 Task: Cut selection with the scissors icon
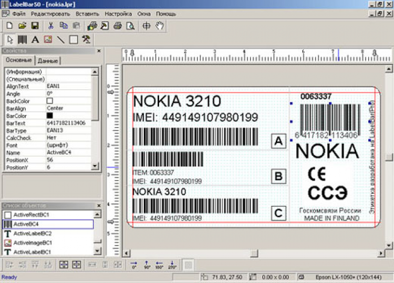click(51, 26)
